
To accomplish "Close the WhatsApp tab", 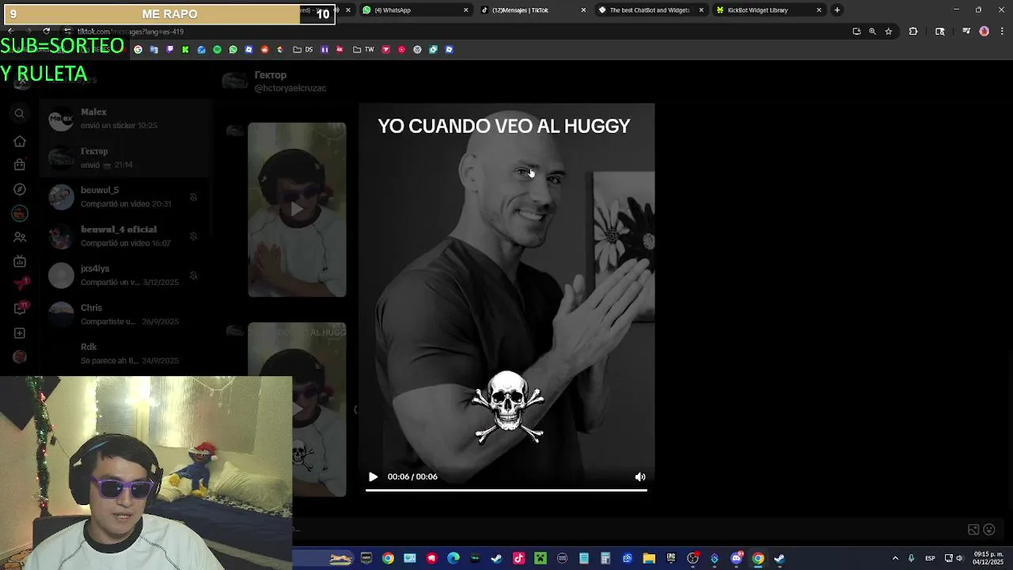I will [x=465, y=10].
